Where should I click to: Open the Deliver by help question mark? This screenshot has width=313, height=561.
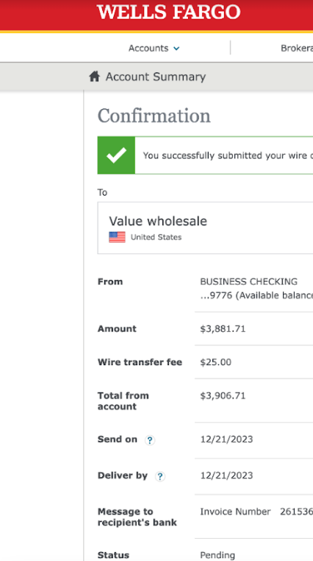tap(160, 476)
